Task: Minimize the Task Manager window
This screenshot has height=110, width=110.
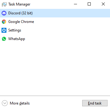Action: coord(75,4)
